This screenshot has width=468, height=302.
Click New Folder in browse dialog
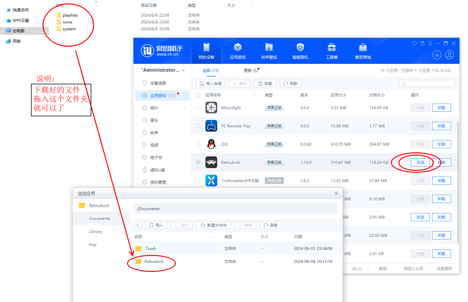pyautogui.click(x=214, y=225)
